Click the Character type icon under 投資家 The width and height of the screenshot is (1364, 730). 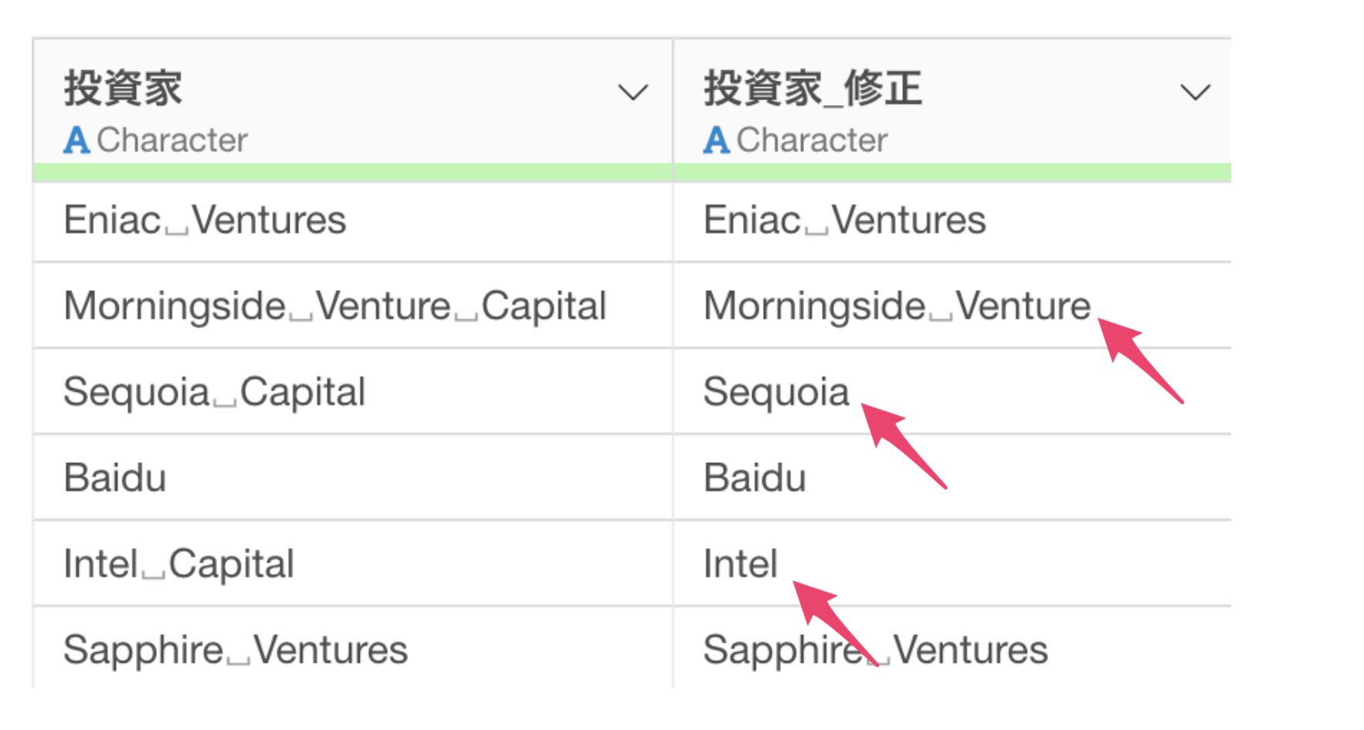tap(76, 140)
